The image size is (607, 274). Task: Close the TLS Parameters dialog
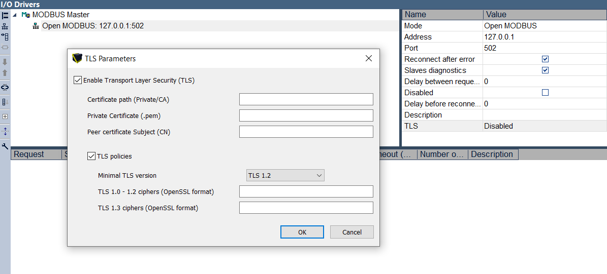click(369, 59)
